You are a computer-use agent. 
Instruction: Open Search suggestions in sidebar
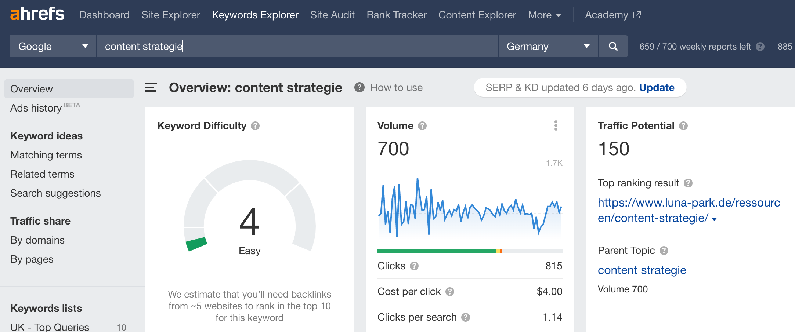tap(55, 193)
